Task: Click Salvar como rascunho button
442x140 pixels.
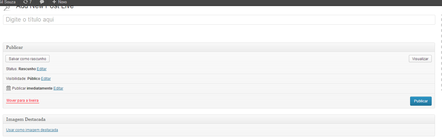Action: click(x=27, y=59)
